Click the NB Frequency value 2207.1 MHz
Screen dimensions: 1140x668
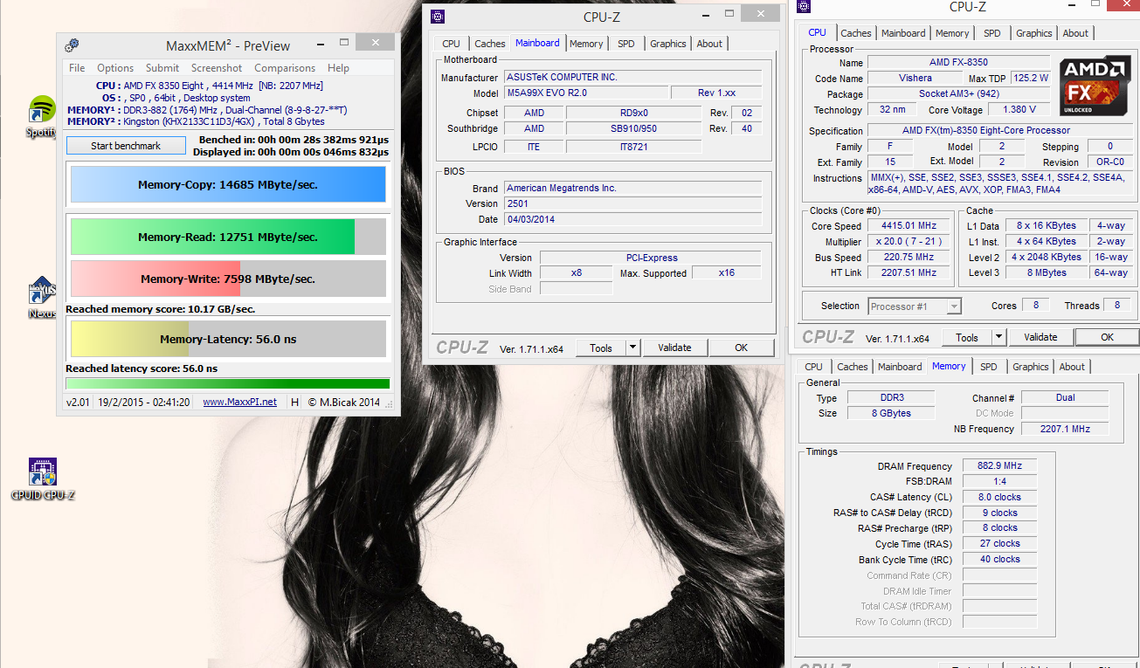point(1065,429)
